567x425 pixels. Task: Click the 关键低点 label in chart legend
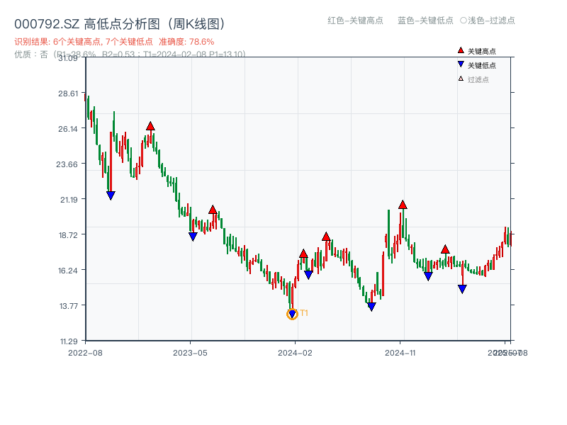click(482, 65)
